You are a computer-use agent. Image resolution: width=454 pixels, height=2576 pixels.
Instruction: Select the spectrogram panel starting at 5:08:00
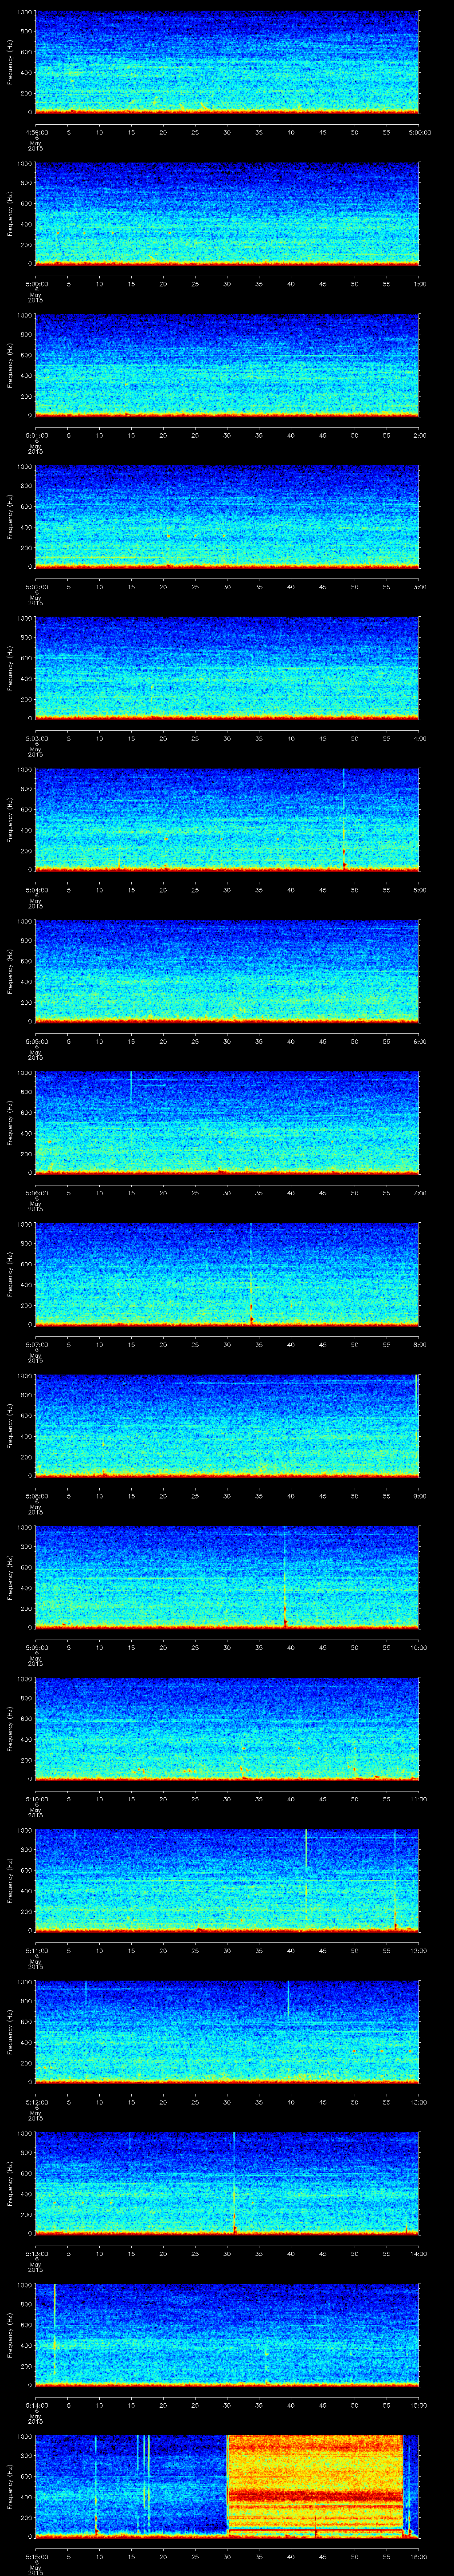point(227,1425)
